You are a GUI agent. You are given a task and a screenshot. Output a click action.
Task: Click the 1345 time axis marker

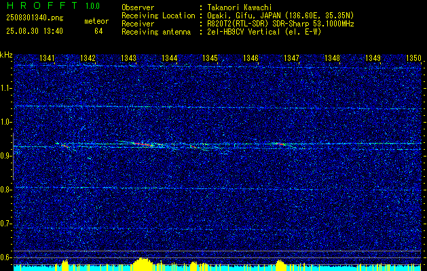pos(210,58)
